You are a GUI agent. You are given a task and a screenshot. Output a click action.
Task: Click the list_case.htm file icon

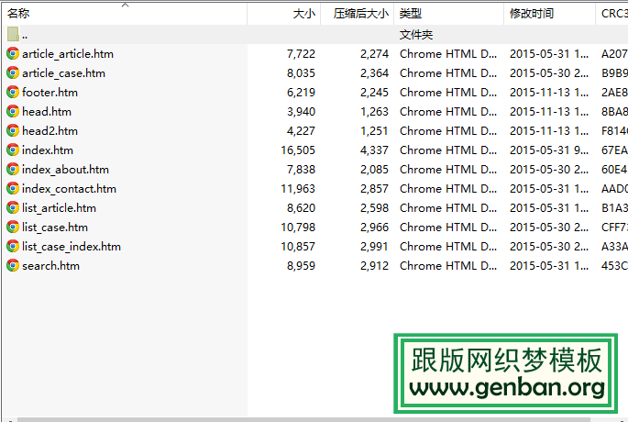point(13,228)
